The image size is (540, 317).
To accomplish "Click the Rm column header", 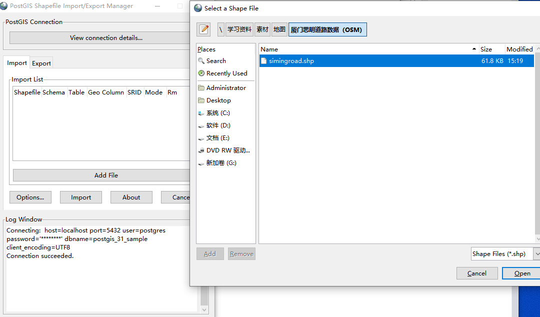I will [x=172, y=92].
